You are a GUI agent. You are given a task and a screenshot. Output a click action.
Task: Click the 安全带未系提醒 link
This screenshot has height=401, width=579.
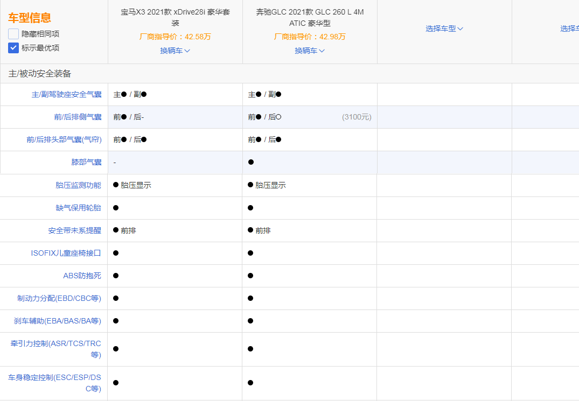tap(74, 230)
